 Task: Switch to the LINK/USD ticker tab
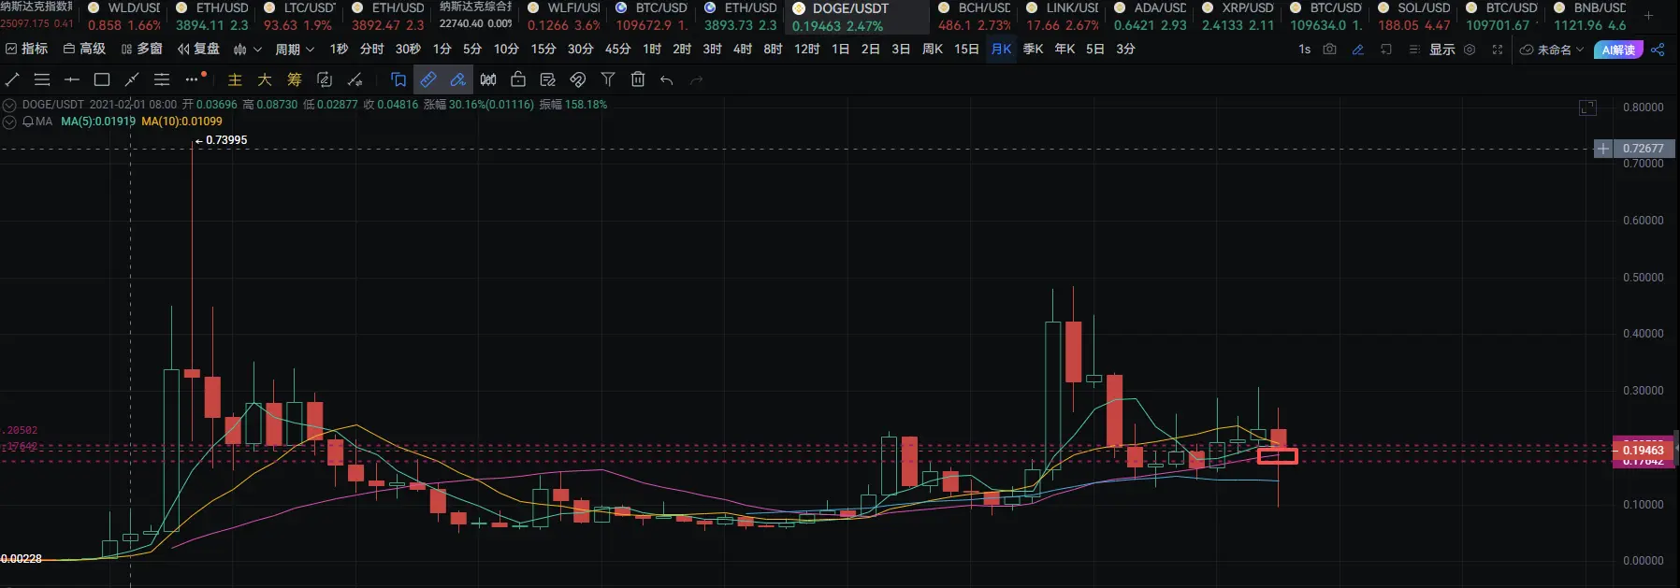pyautogui.click(x=1063, y=16)
